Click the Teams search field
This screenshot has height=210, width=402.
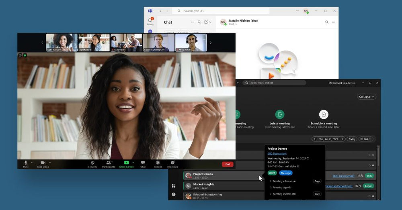pyautogui.click(x=237, y=11)
